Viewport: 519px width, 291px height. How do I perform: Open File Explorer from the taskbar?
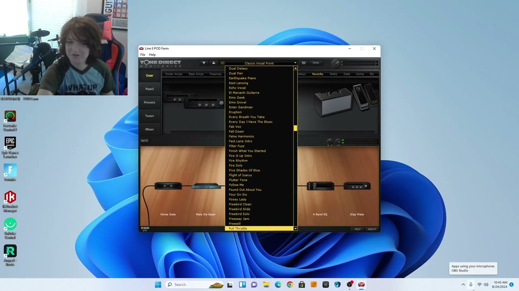(x=266, y=285)
